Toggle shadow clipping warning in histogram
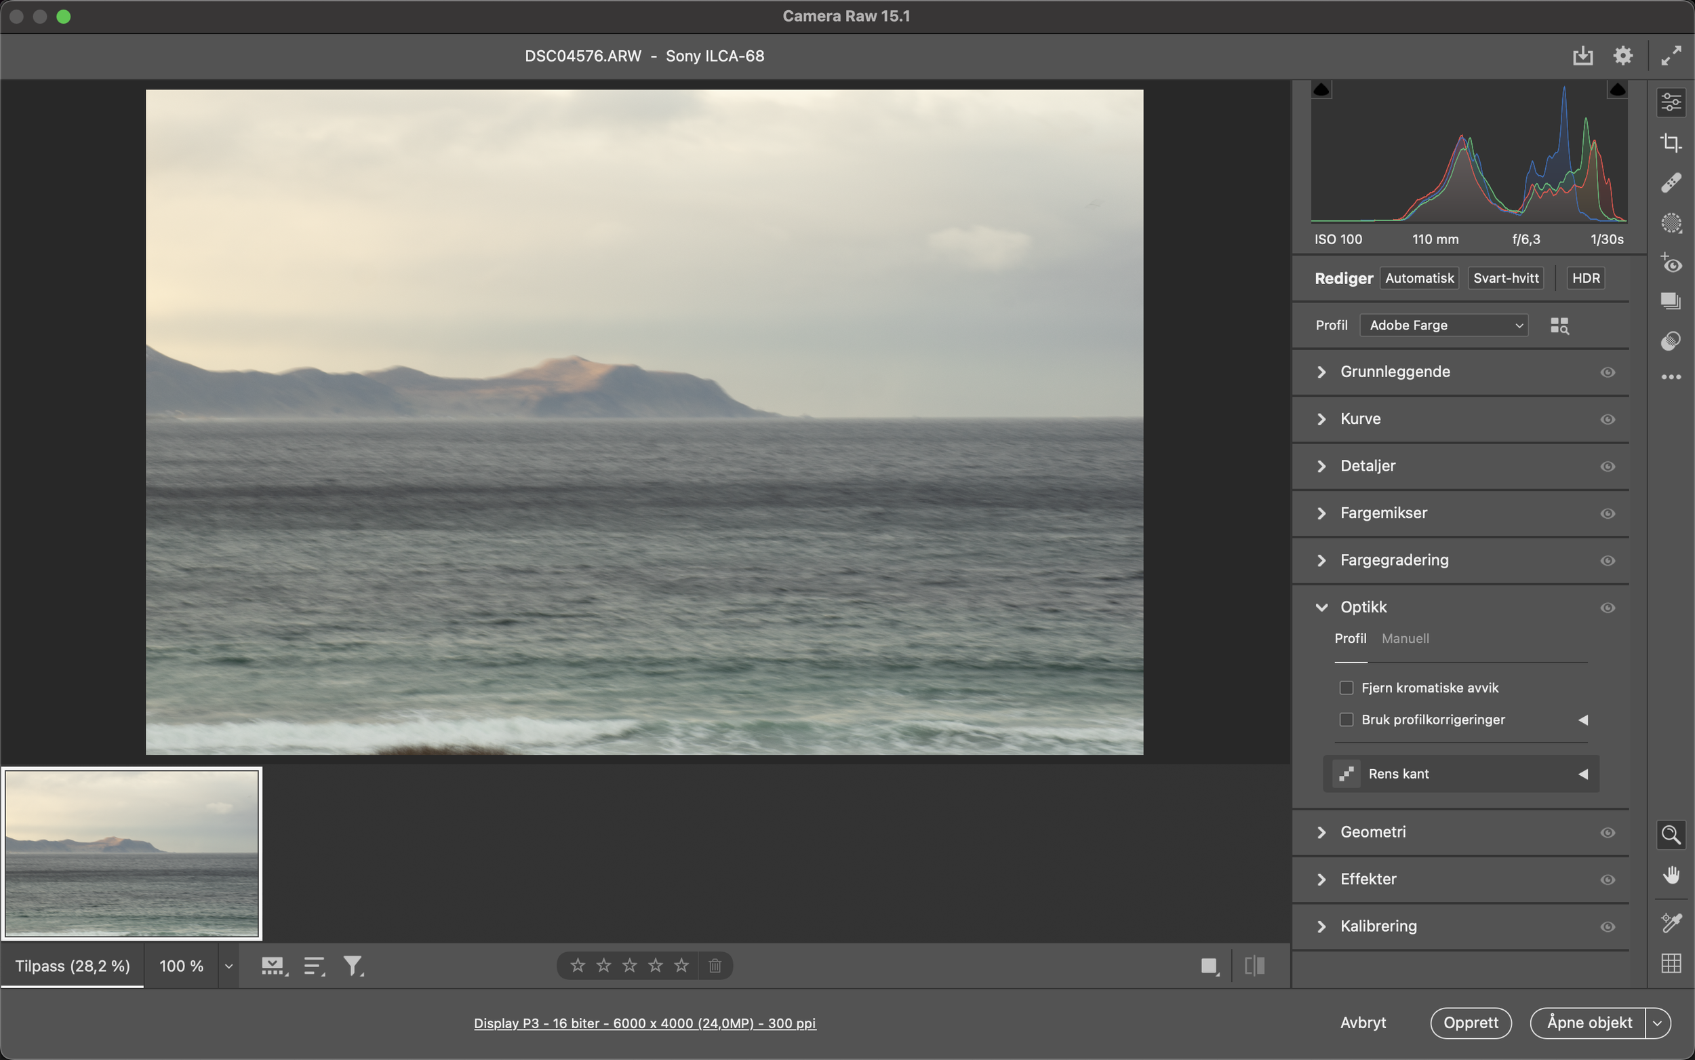This screenshot has width=1695, height=1060. coord(1321,89)
